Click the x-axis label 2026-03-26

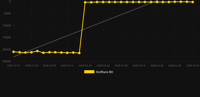[x=175, y=66]
